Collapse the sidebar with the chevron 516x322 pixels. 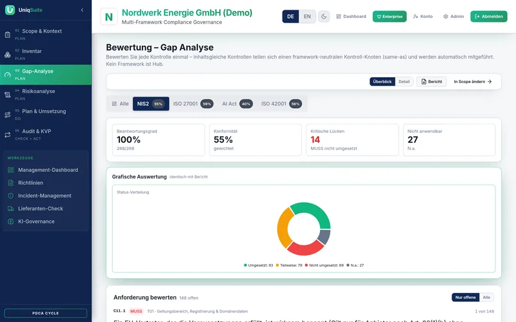(82, 10)
